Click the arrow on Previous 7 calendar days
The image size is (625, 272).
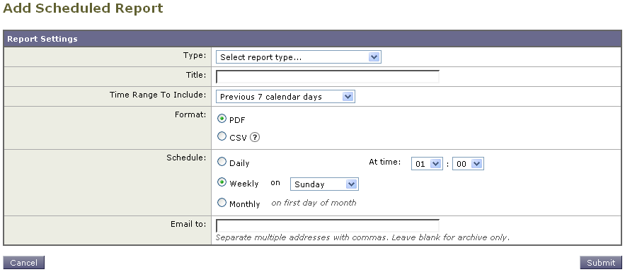click(x=348, y=97)
